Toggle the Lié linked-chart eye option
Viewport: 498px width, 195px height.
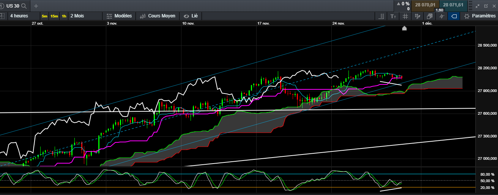191,16
